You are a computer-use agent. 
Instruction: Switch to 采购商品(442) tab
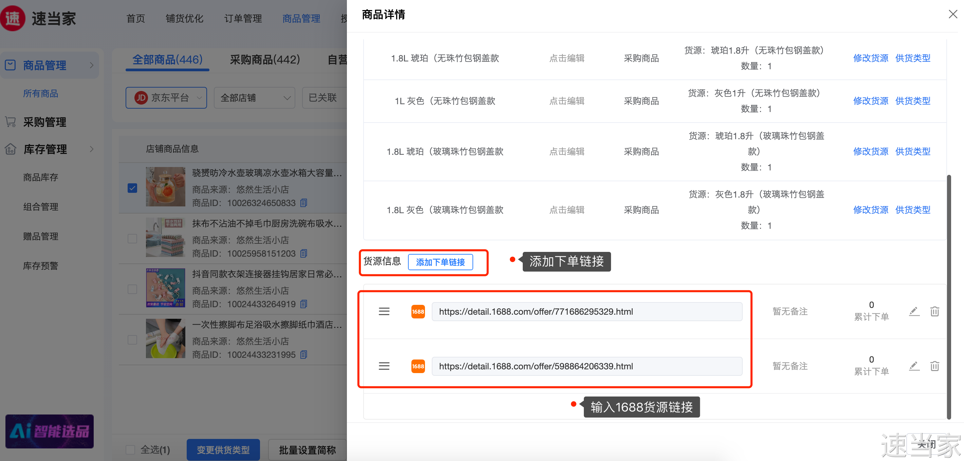[264, 59]
